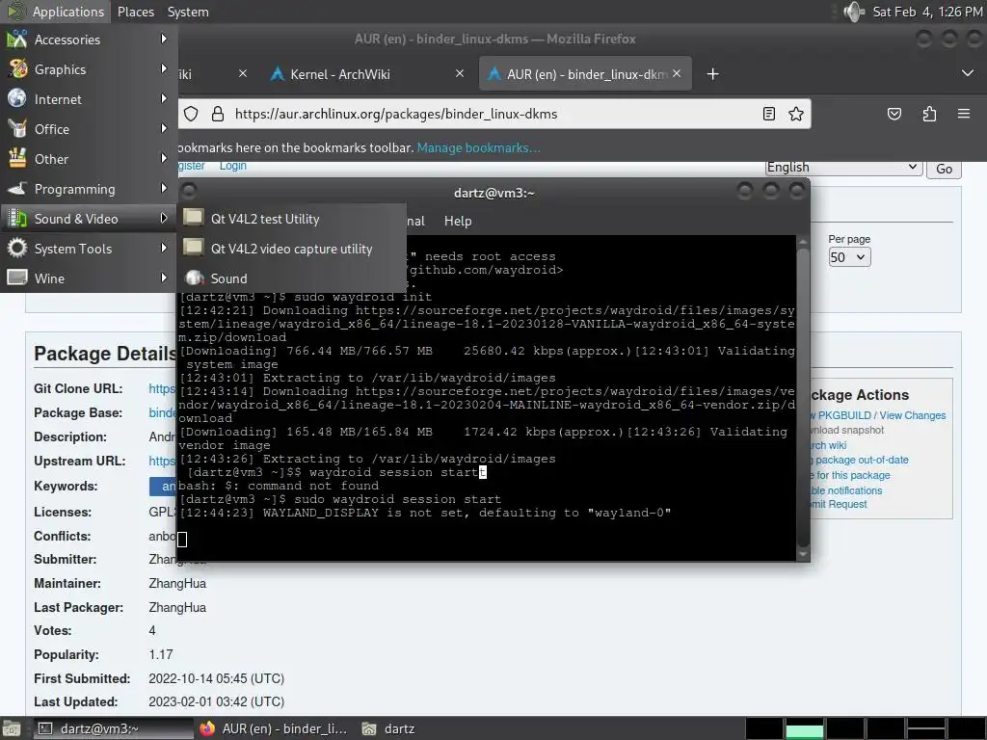Open the Per page 50 dropdown

[x=849, y=257]
